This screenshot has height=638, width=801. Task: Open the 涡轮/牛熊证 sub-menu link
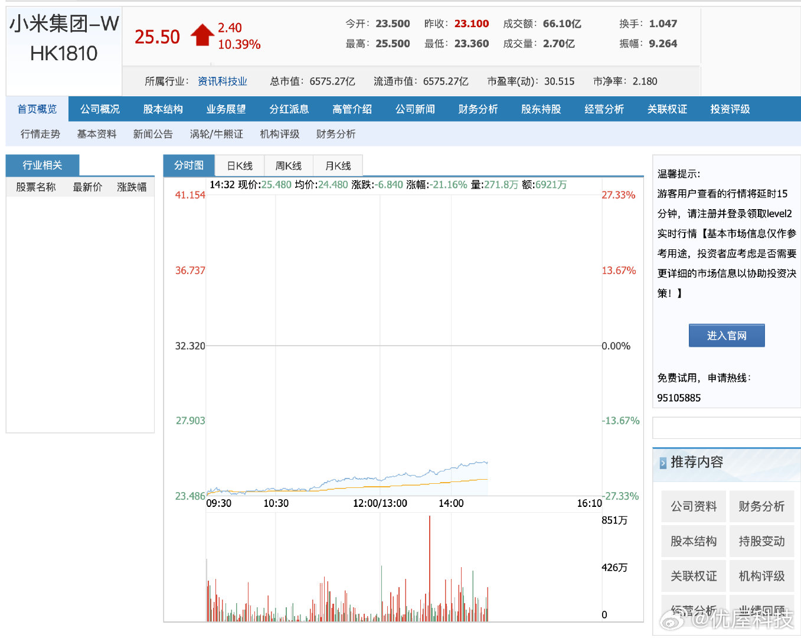(x=217, y=134)
